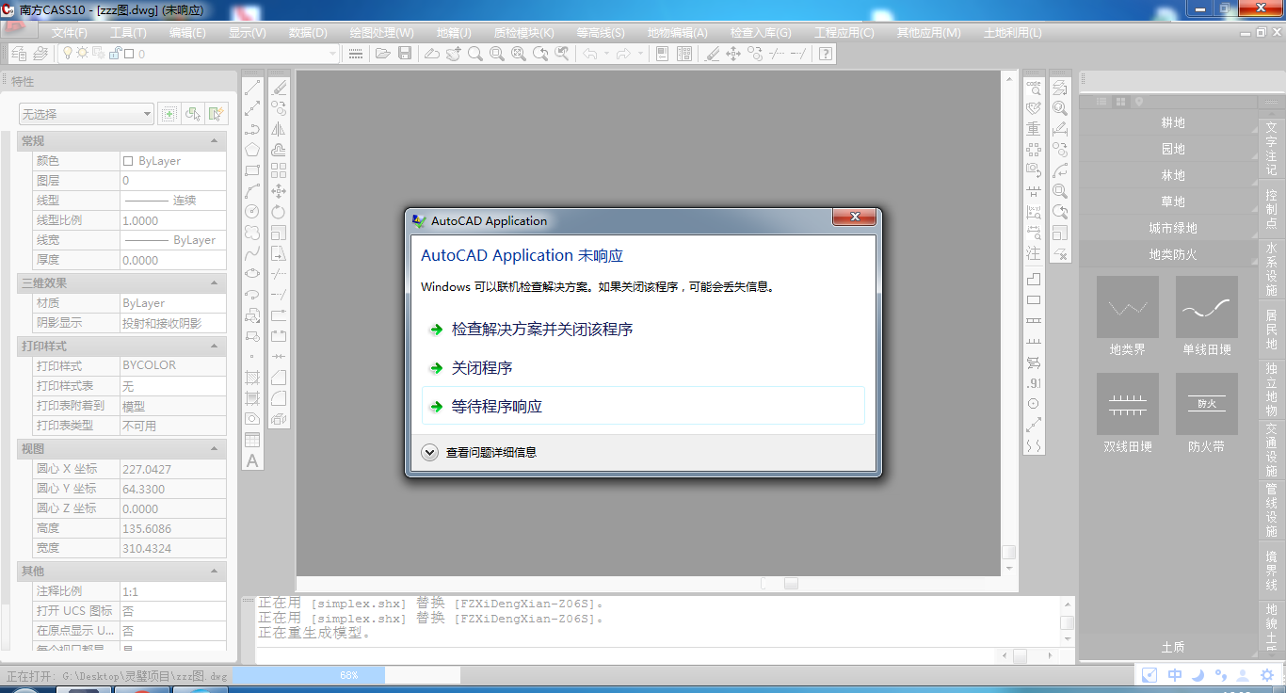The height and width of the screenshot is (693, 1286).
Task: Switch symbol panel to list view
Action: pos(1103,102)
